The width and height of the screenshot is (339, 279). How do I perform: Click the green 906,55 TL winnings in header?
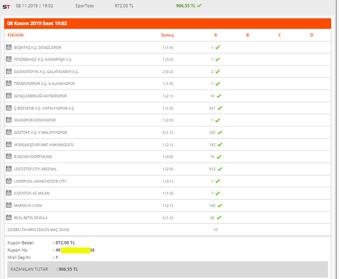coord(186,6)
